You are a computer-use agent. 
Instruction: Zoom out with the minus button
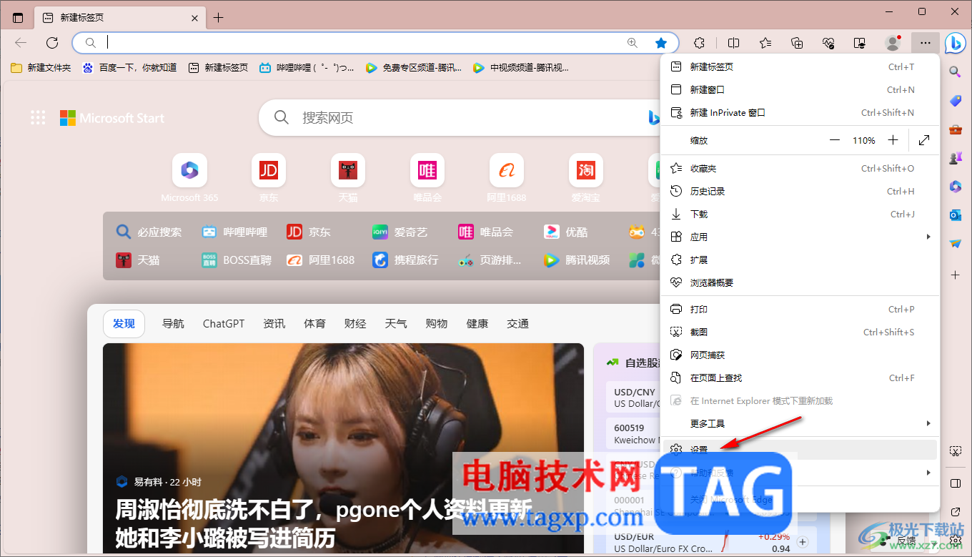point(835,140)
